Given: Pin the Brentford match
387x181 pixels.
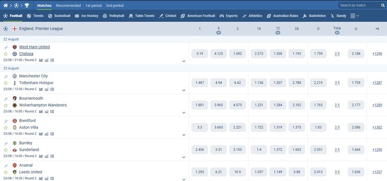Looking at the screenshot, I should 6,121.
